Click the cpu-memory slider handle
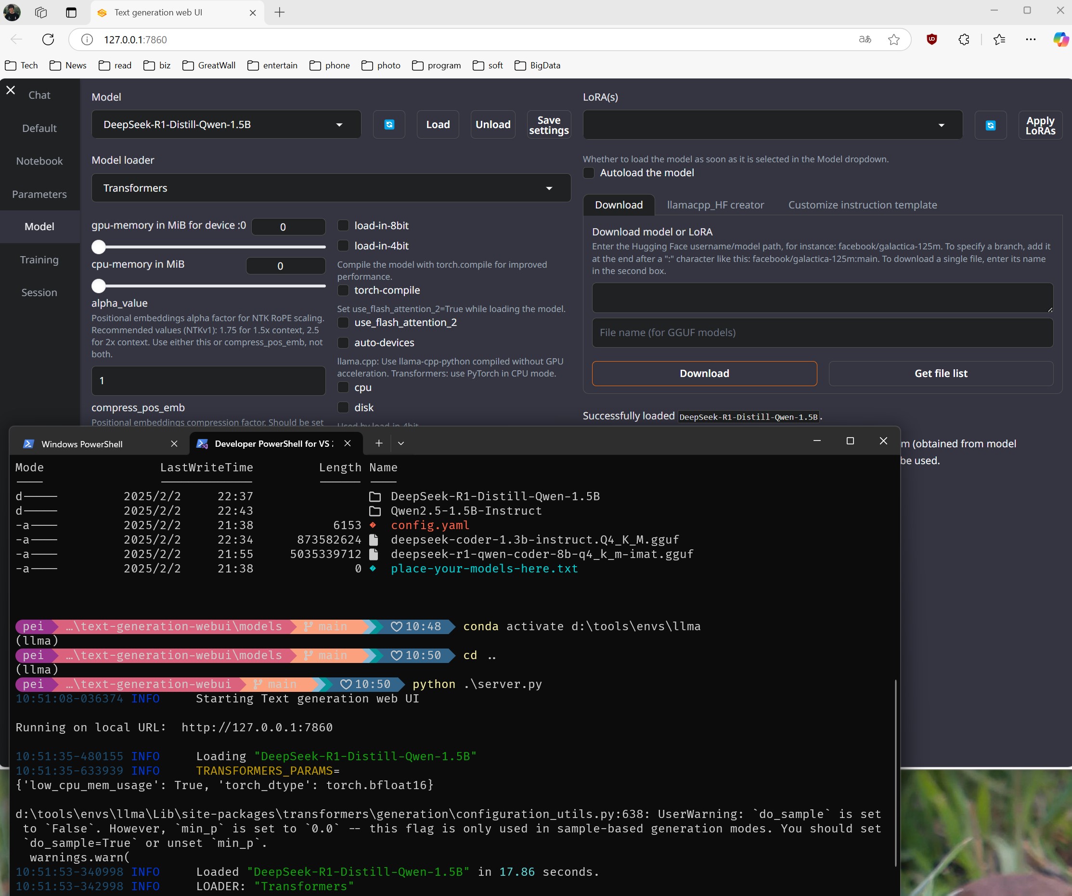 tap(99, 286)
